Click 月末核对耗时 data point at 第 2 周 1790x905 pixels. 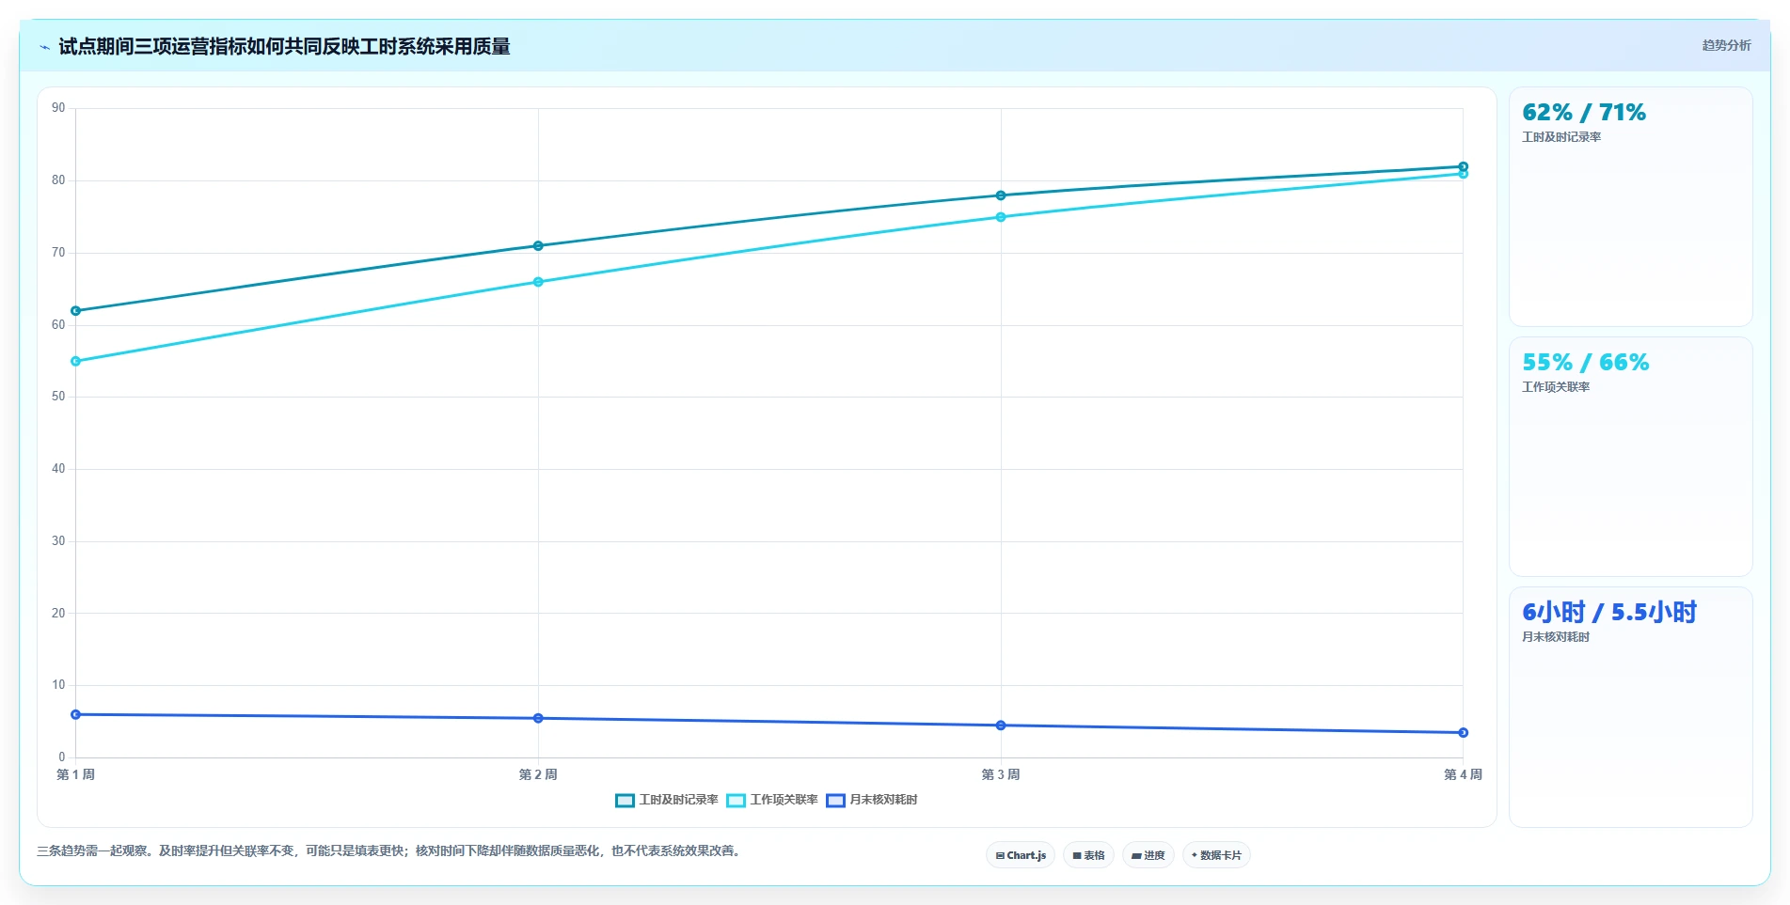pyautogui.click(x=538, y=718)
